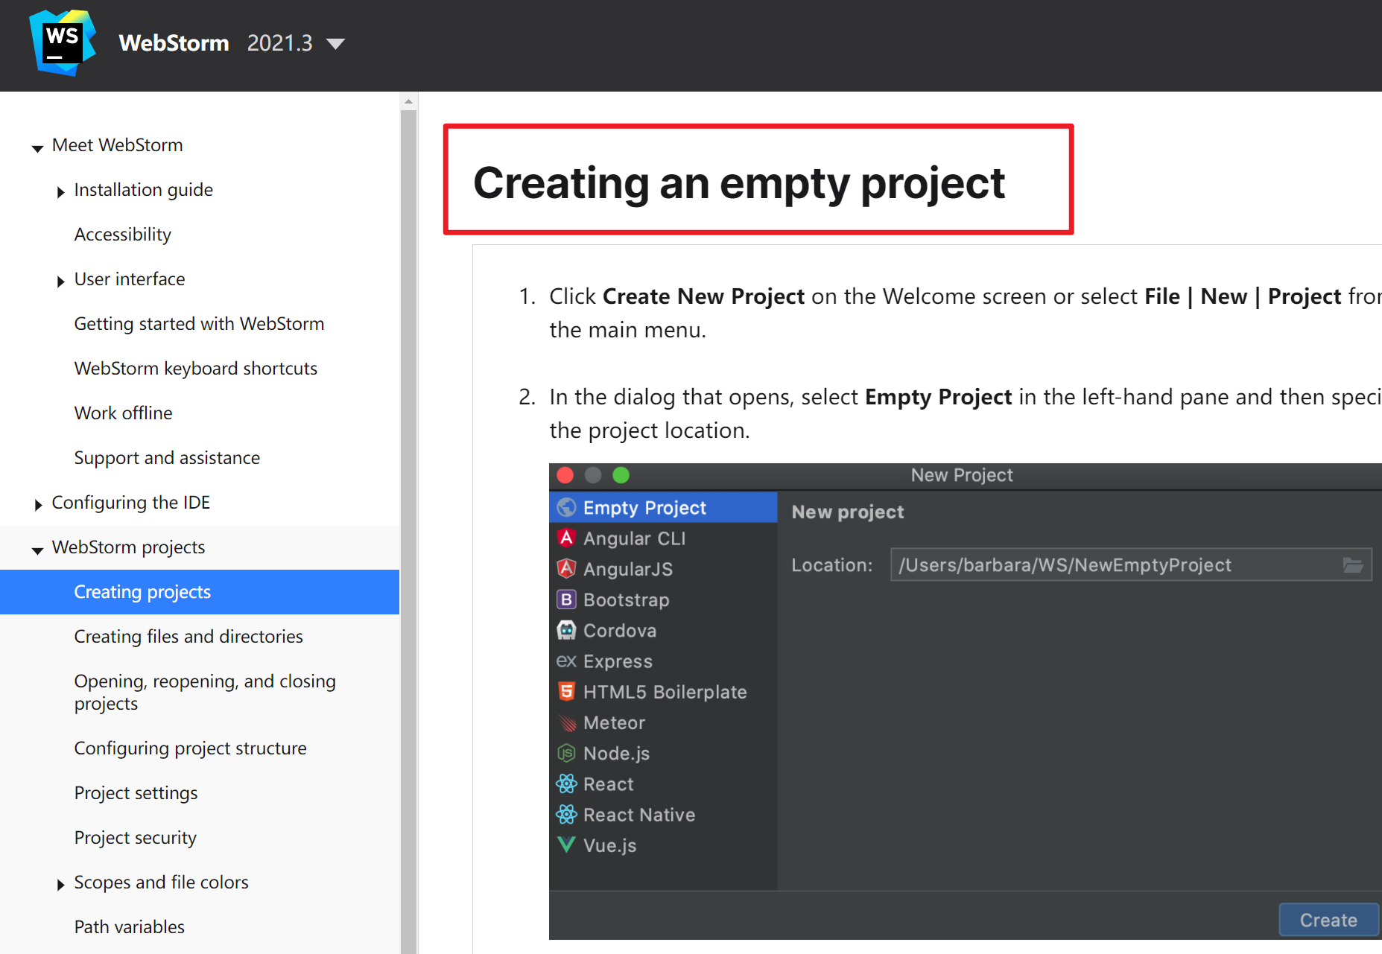Click the Empty Project globe icon
Image resolution: width=1382 pixels, height=954 pixels.
point(567,507)
